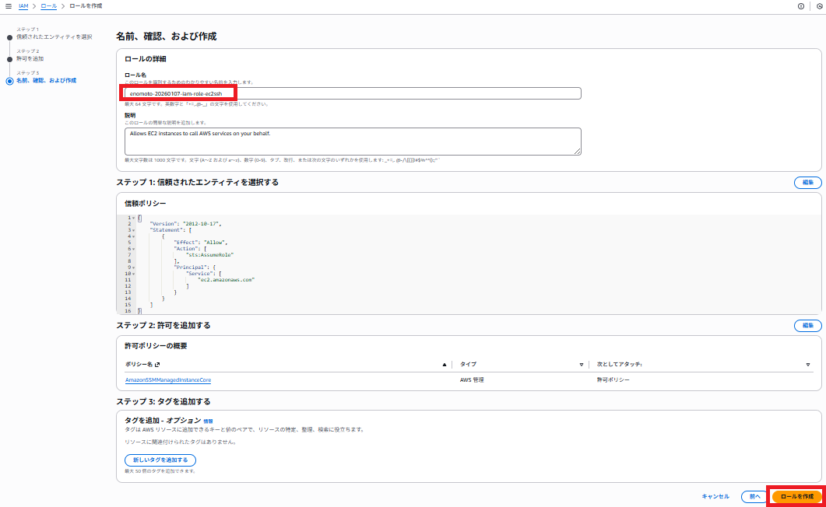Sort ascending using ポリシー名 column arrow
826x507 pixels.
(x=445, y=364)
